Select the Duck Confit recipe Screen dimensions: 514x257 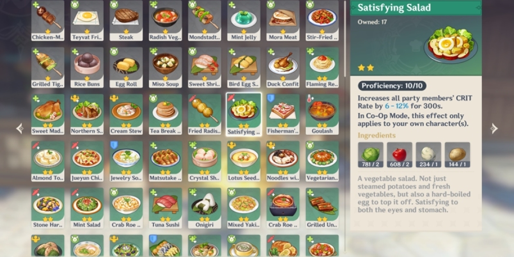[283, 67]
